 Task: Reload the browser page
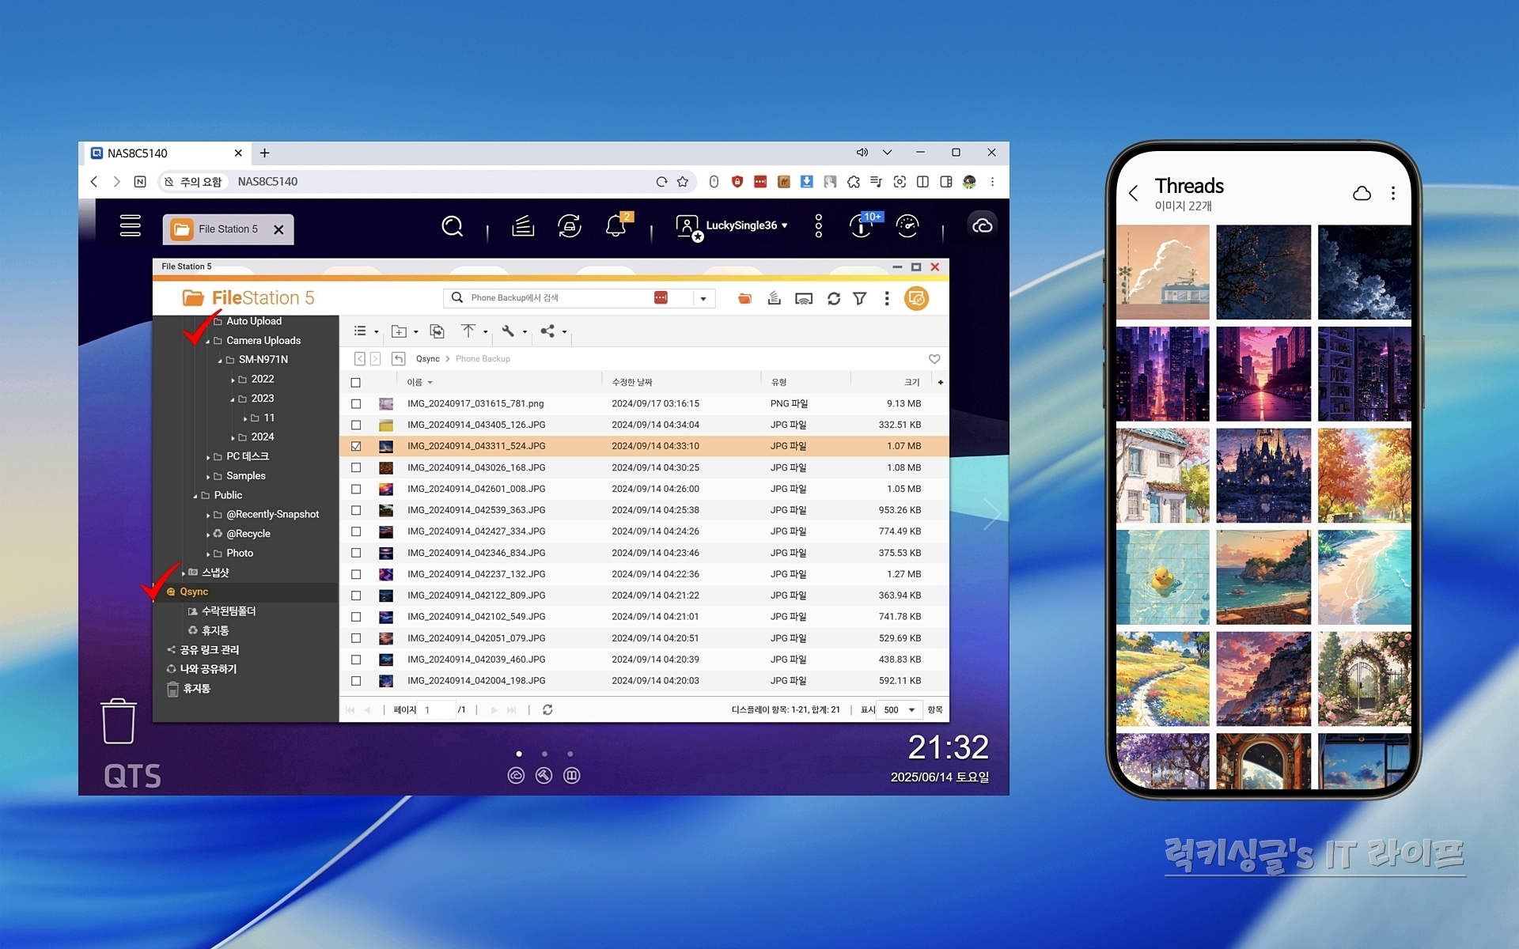click(661, 182)
